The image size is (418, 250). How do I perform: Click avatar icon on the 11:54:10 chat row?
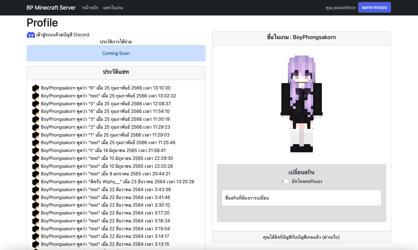click(x=36, y=111)
